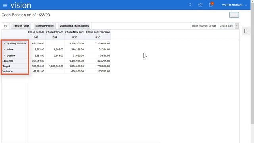Click the -44,981.00 variance cell

click(36, 71)
